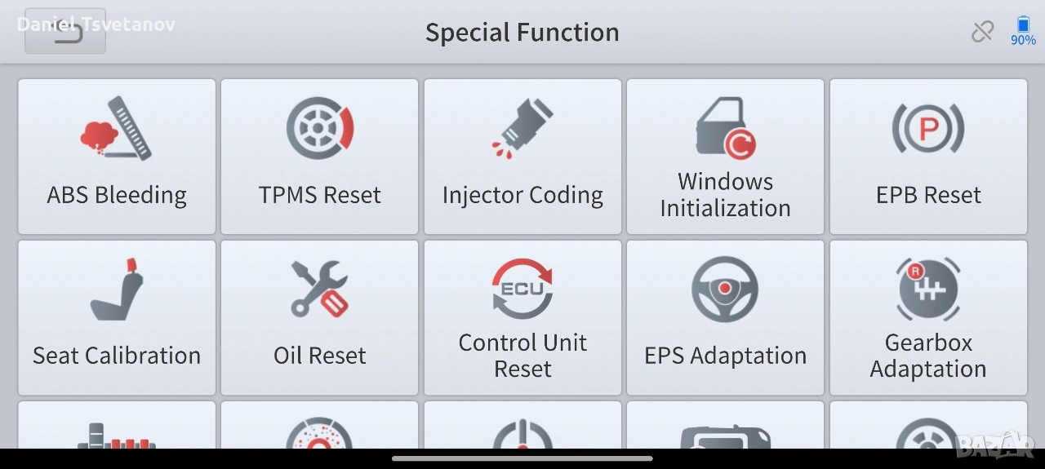
Task: Tap the Android home gesture bar
Action: 522,458
